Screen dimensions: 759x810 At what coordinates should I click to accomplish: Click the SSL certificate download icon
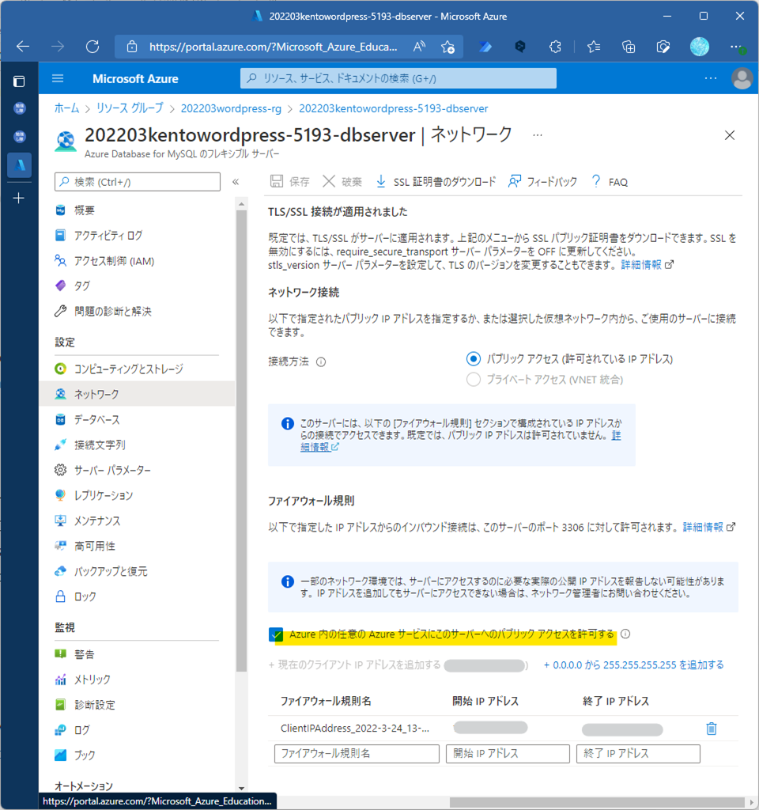[380, 181]
